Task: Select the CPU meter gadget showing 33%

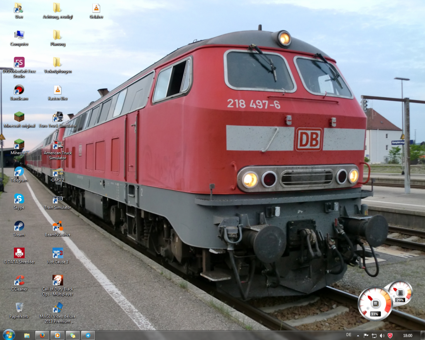Action: tap(375, 304)
